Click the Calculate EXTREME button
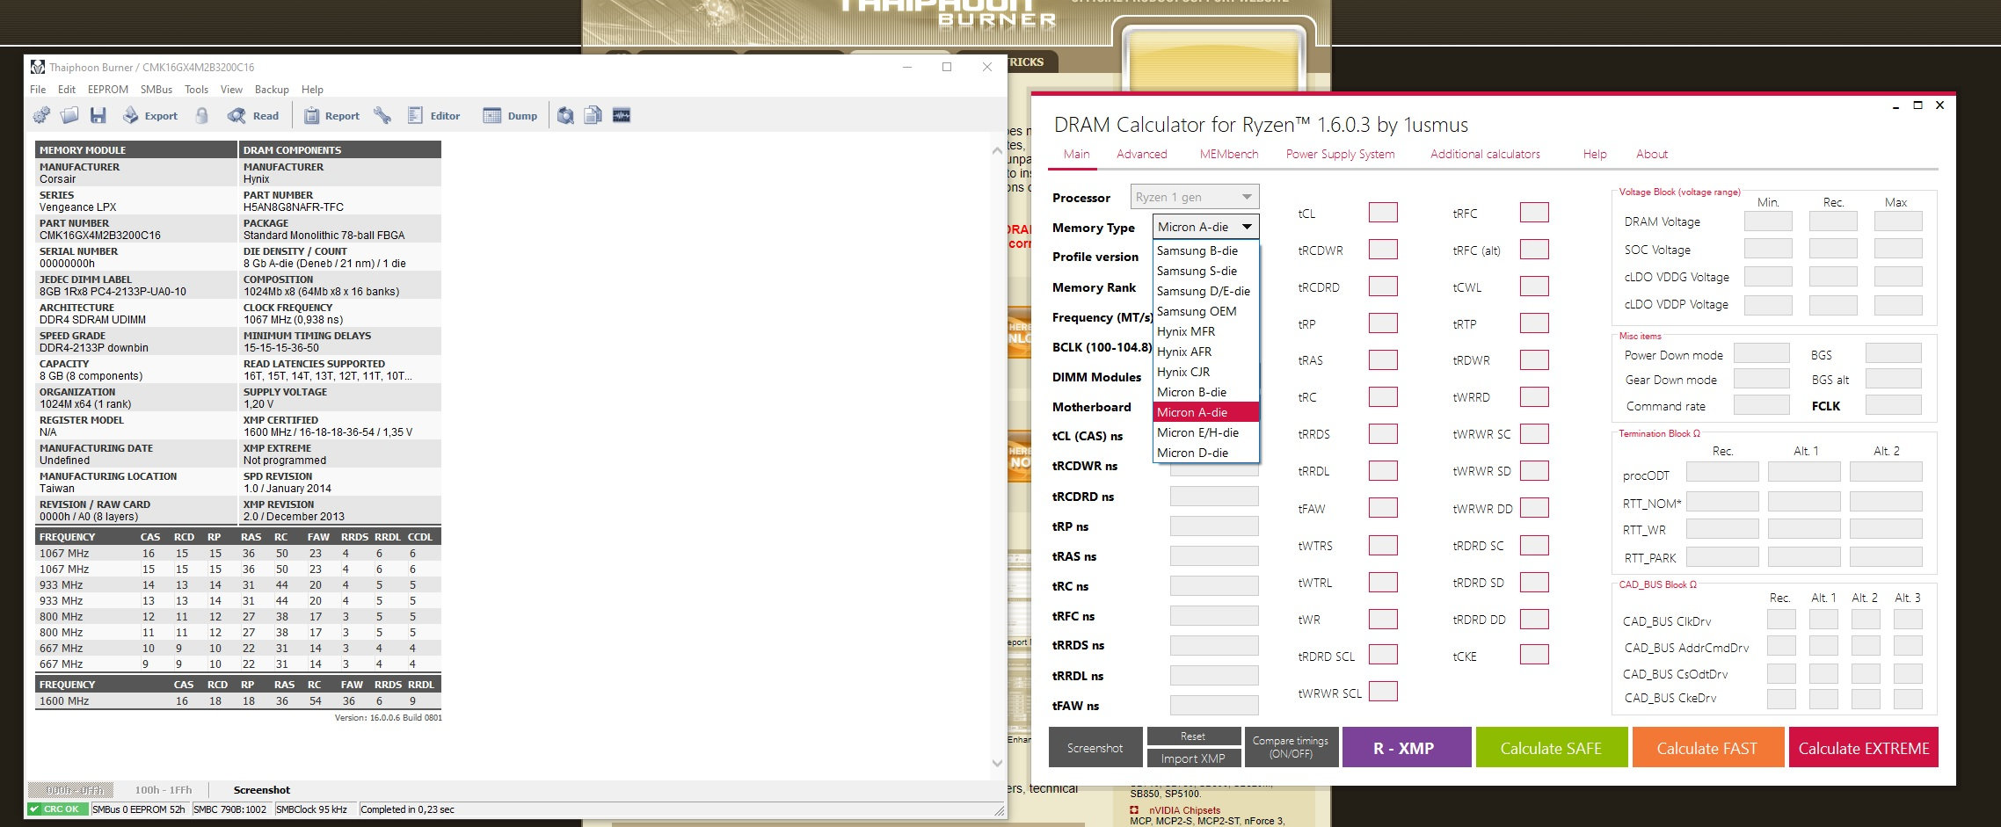 1864,747
